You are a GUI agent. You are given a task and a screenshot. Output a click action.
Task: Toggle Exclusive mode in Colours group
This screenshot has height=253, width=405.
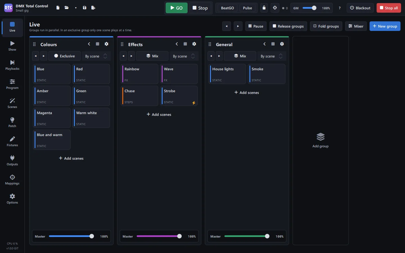pos(64,56)
